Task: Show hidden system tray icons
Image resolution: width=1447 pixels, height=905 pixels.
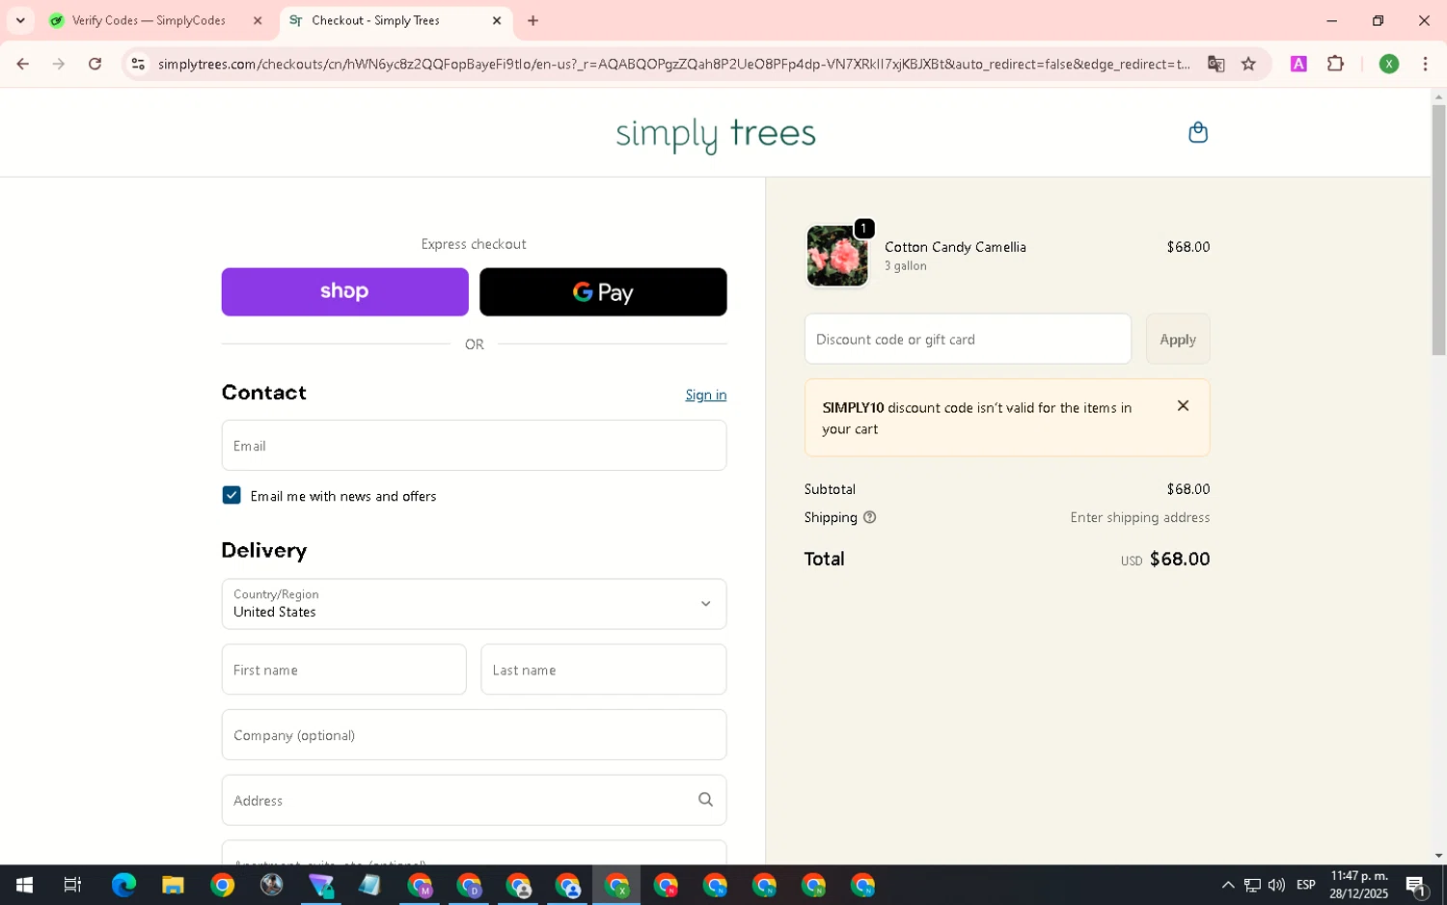Action: (x=1227, y=885)
